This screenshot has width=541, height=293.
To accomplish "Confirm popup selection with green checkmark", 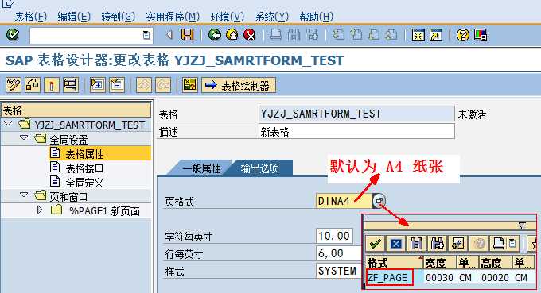I will click(x=375, y=244).
